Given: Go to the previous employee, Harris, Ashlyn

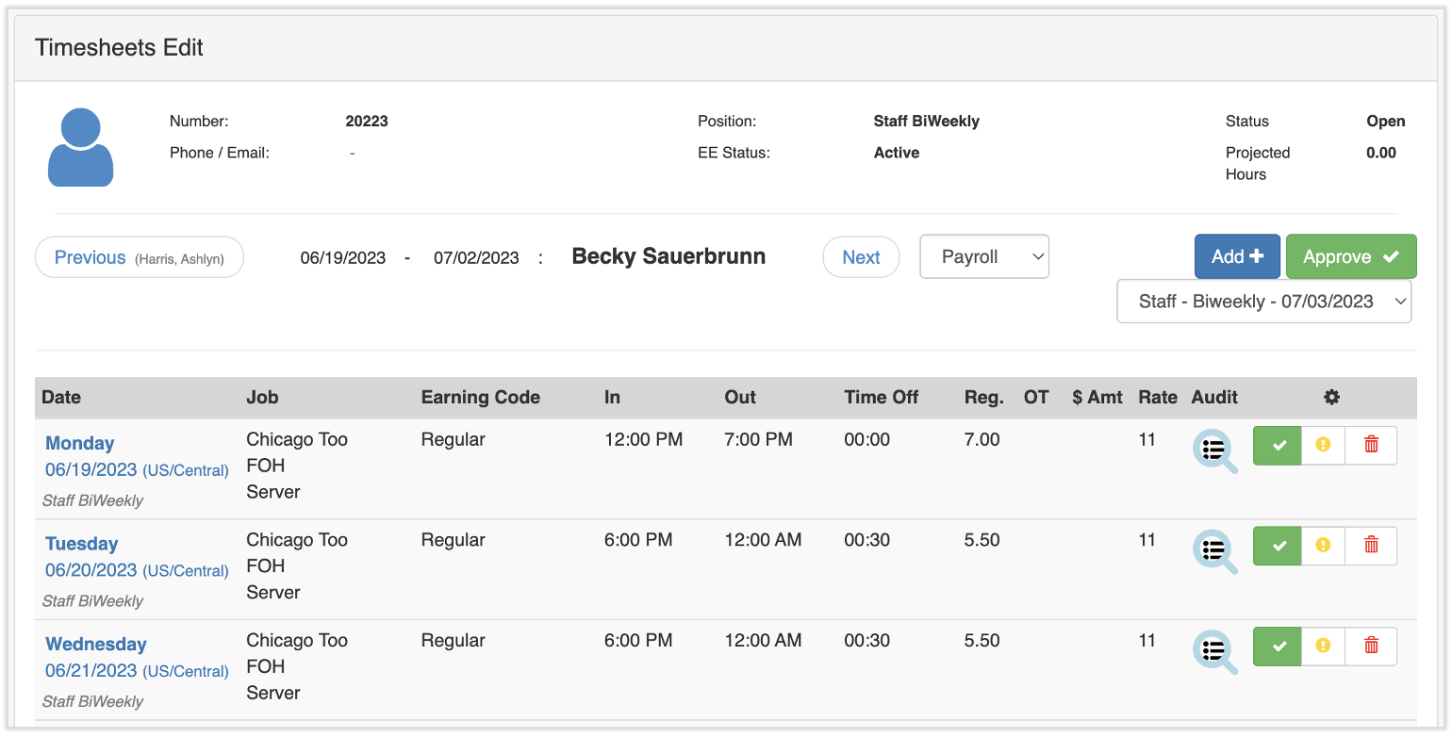Looking at the screenshot, I should pos(139,255).
